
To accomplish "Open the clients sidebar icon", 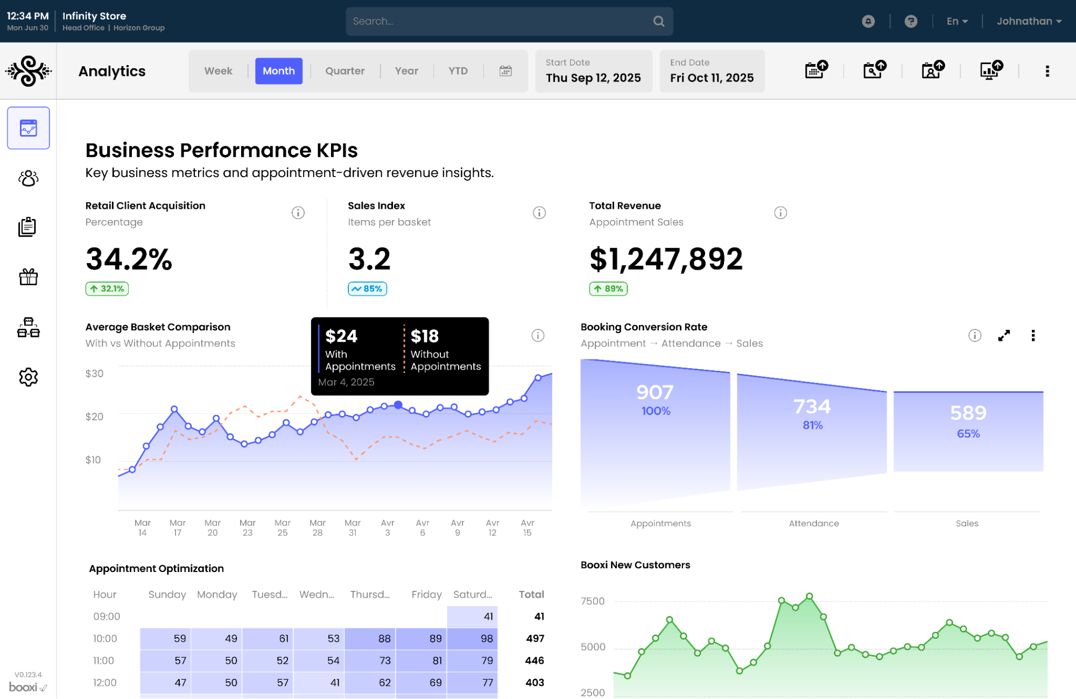I will (x=28, y=178).
